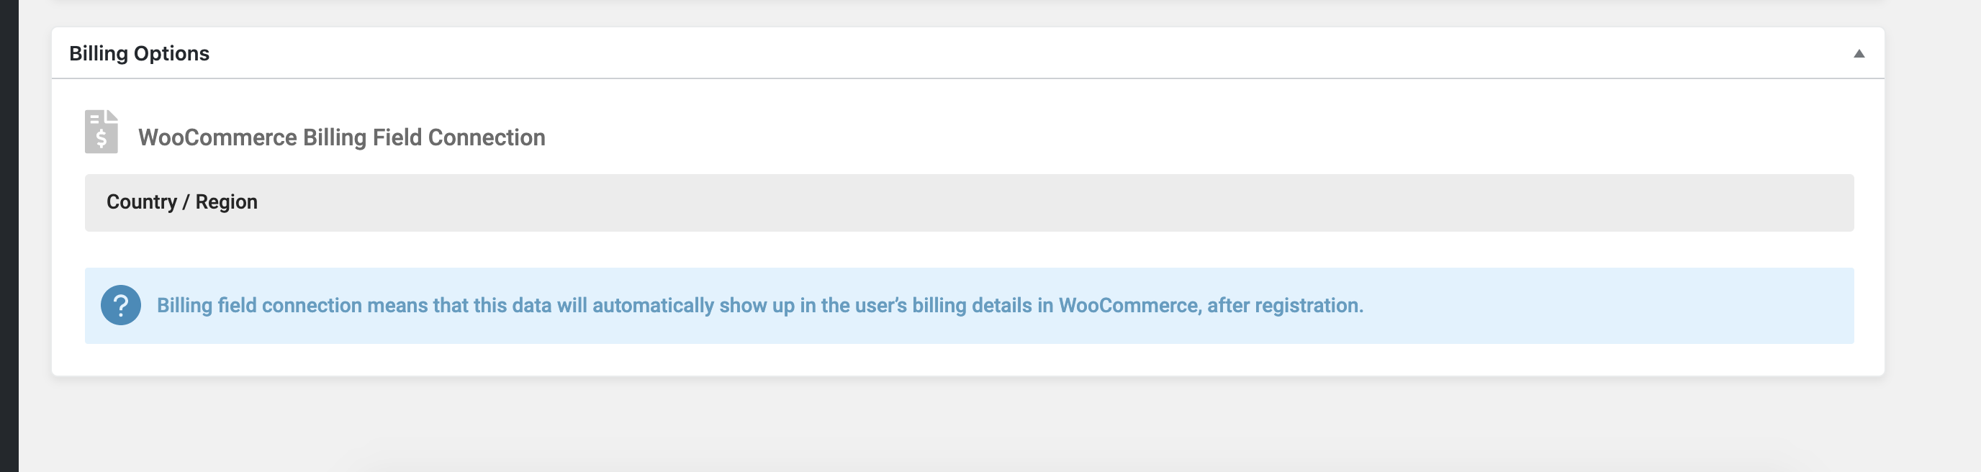Screen dimensions: 1981x472
Task: Click the empty gray Country / Region bar area
Action: (1054, 202)
